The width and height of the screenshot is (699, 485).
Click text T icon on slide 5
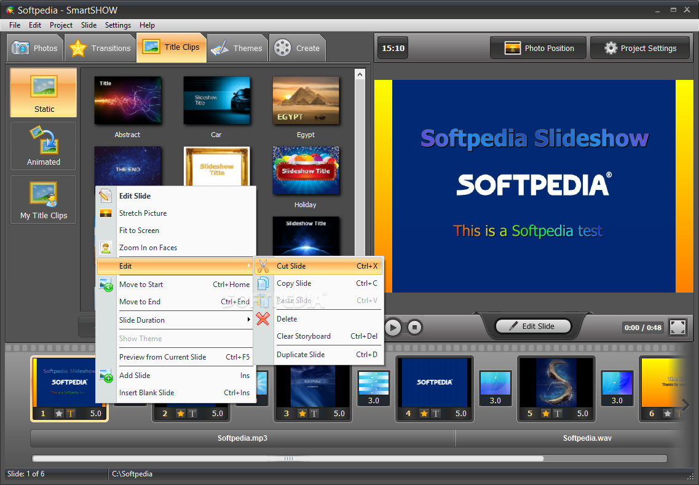tap(557, 413)
